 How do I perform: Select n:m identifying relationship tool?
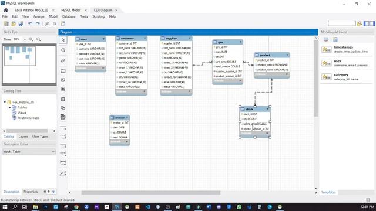[x=63, y=163]
